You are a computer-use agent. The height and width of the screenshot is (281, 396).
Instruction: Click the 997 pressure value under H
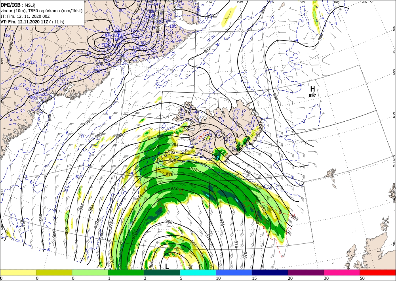[312, 96]
